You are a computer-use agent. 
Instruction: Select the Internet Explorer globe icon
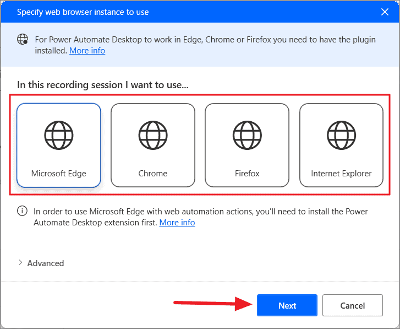click(x=341, y=135)
